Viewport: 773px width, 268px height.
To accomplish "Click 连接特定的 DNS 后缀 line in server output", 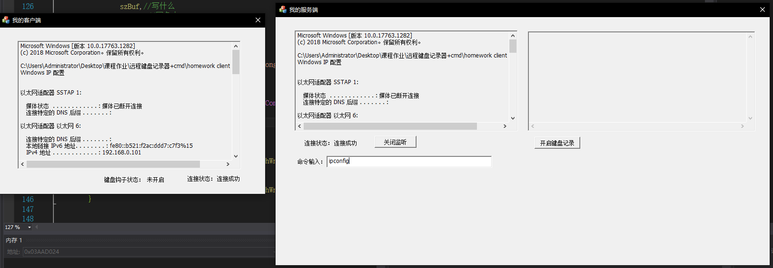I will [x=346, y=102].
